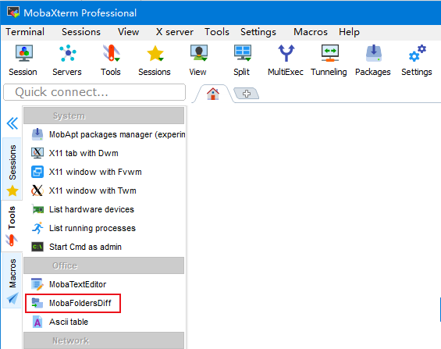
Task: Click the Quick connect input field
Action: pos(94,92)
